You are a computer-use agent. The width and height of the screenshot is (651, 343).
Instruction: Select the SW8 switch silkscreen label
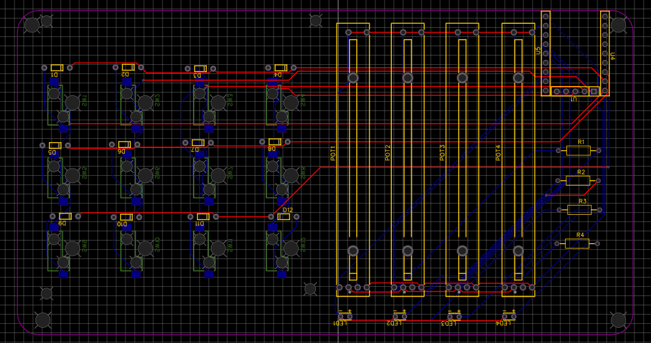coord(303,174)
